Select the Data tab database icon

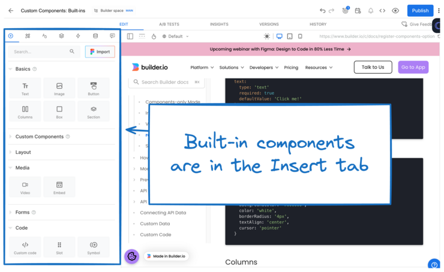[x=95, y=36]
